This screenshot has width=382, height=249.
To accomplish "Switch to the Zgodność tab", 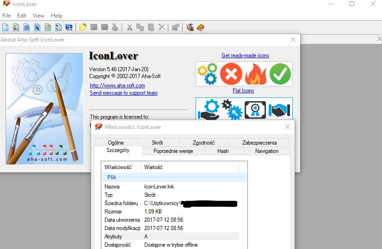I will click(x=203, y=143).
